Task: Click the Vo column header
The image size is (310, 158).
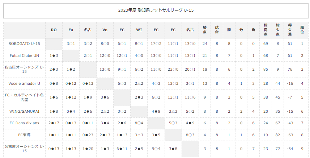Action: [x=105, y=30]
